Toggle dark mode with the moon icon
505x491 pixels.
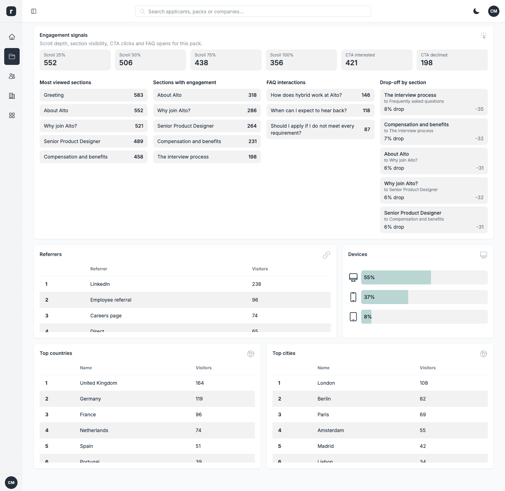point(476,11)
